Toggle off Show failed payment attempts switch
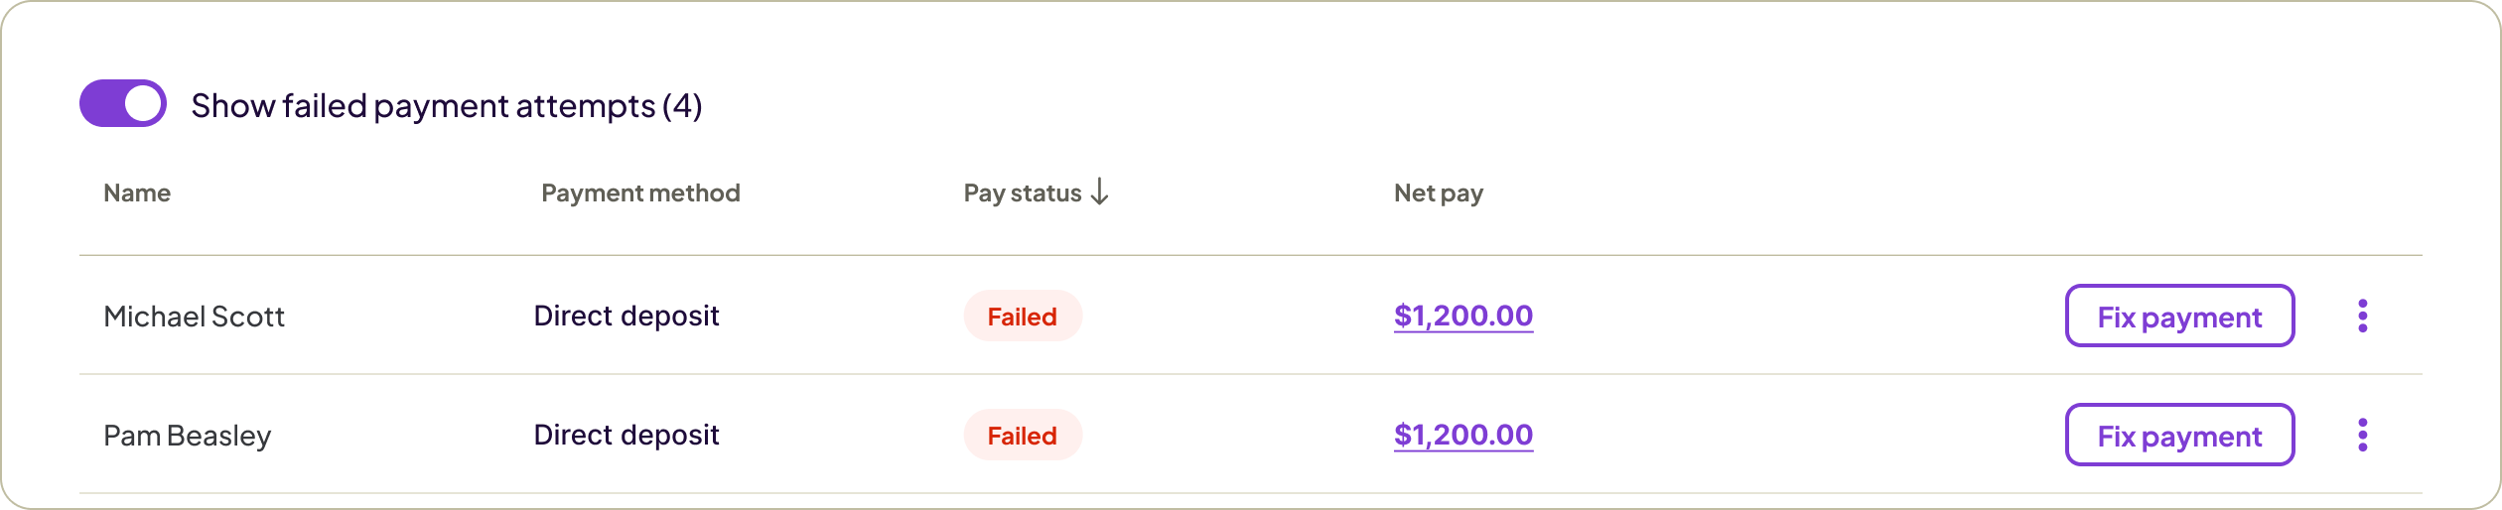The height and width of the screenshot is (510, 2502). pos(122,104)
